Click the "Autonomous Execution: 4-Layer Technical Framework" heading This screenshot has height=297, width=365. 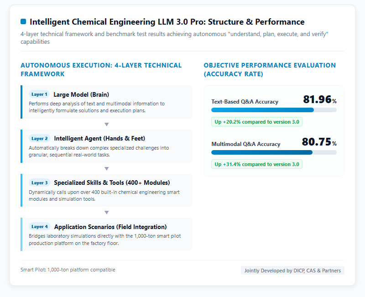point(101,70)
